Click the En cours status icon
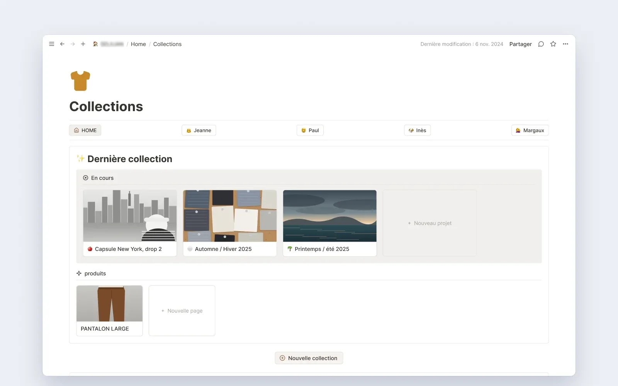This screenshot has height=386, width=618. tap(85, 178)
